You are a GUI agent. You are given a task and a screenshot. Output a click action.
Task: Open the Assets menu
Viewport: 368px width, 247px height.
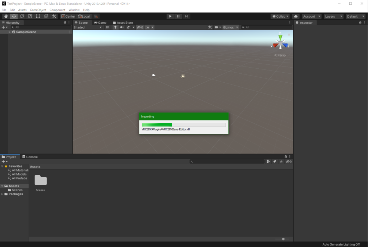[22, 10]
